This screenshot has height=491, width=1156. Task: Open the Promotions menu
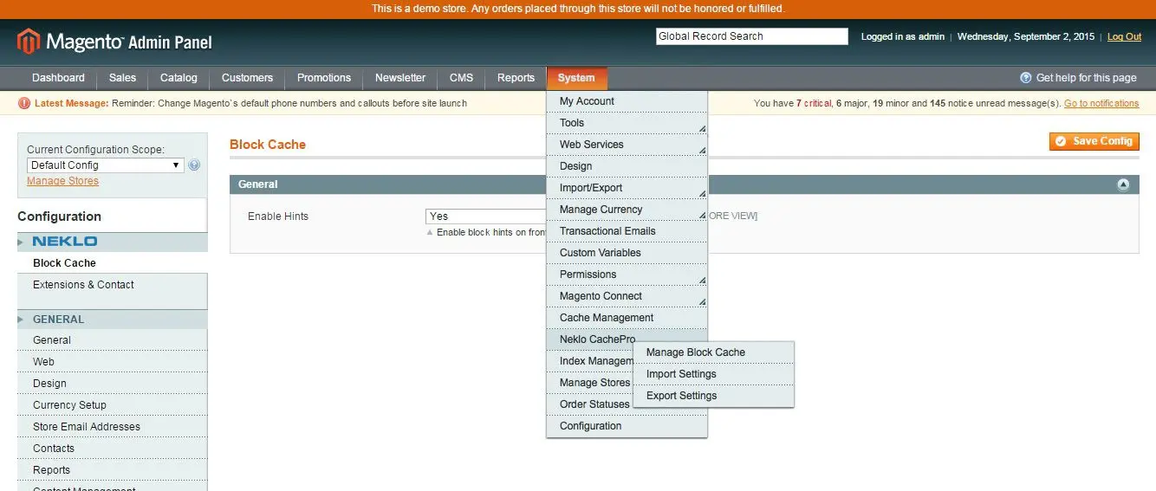click(324, 78)
